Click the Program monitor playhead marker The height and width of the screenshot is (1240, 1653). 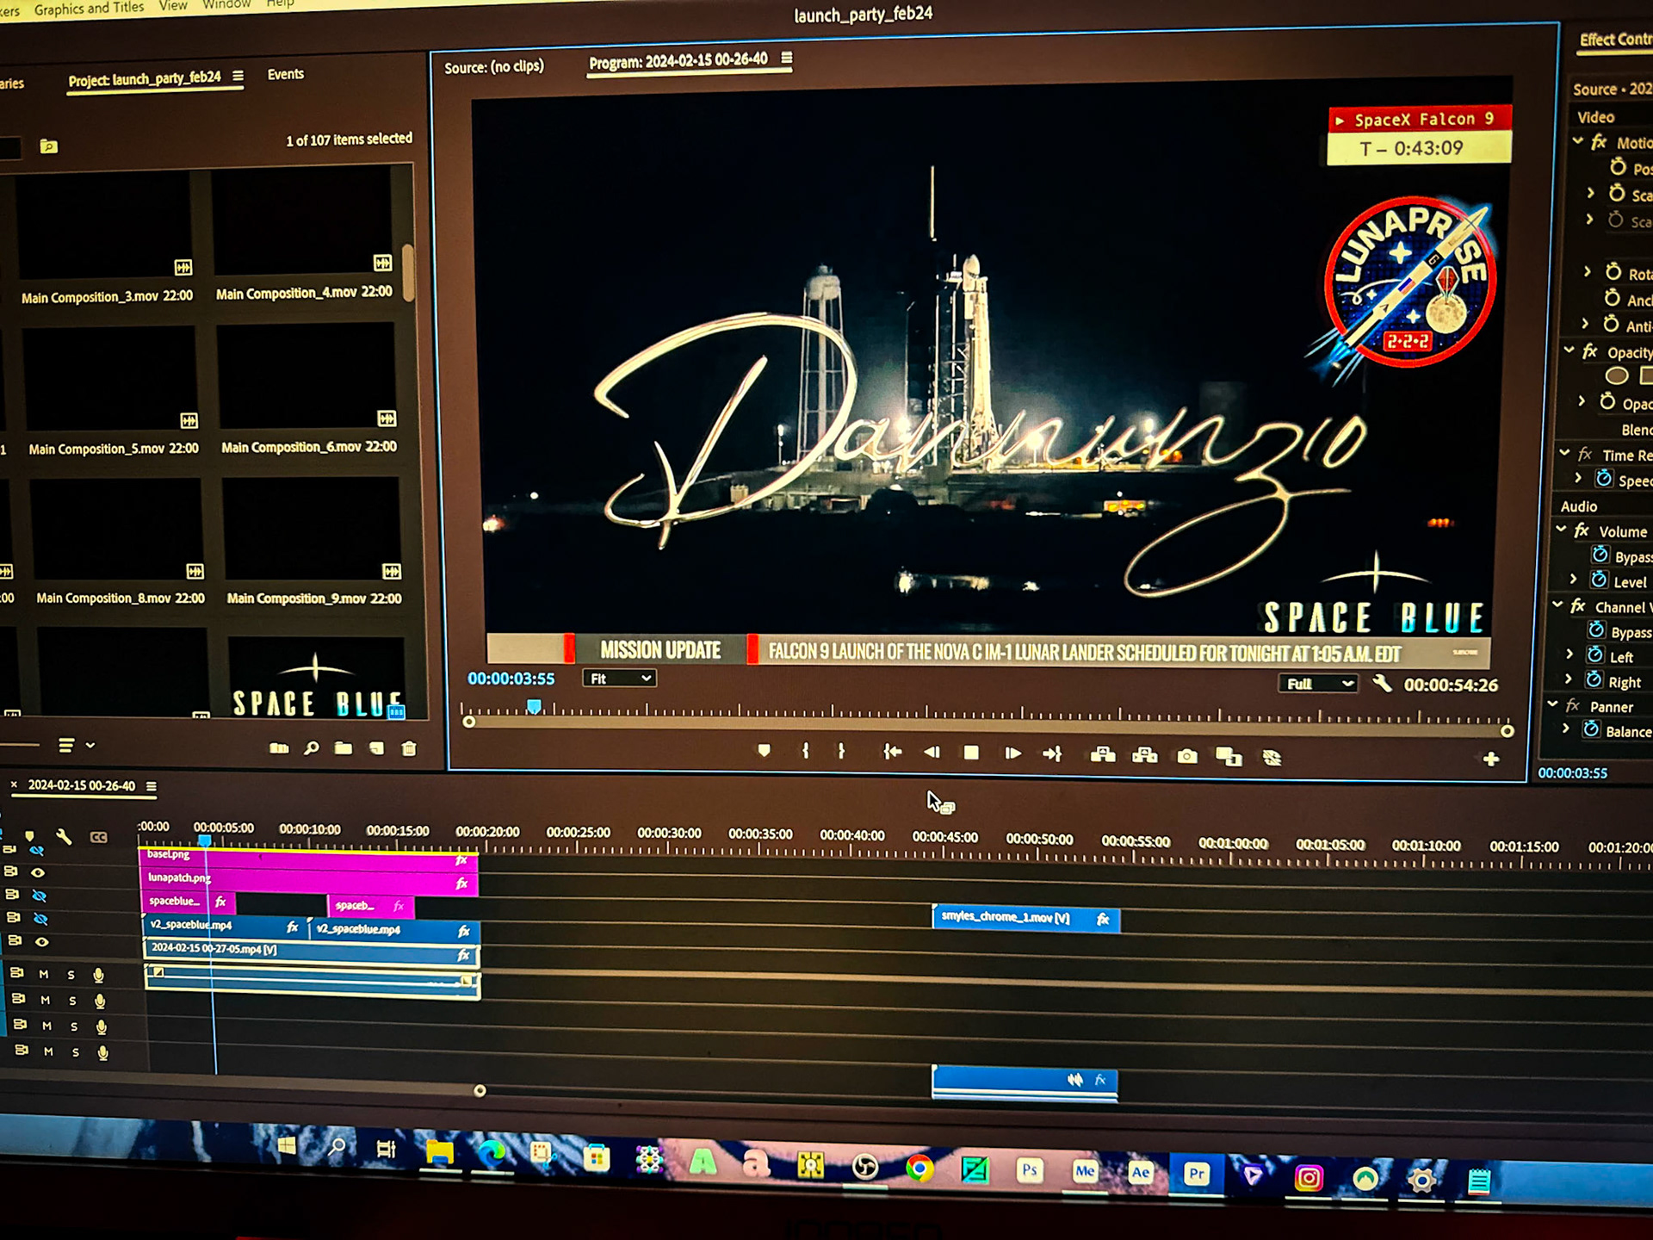[534, 707]
